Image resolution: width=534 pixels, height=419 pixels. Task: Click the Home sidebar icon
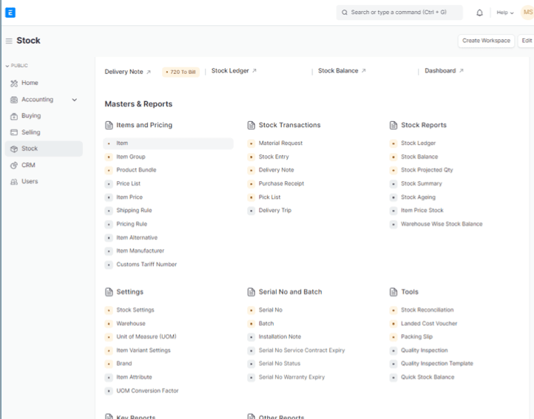14,83
